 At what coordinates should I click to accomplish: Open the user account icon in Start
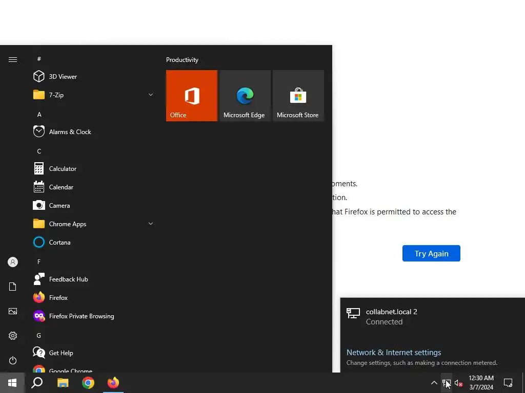tap(13, 262)
